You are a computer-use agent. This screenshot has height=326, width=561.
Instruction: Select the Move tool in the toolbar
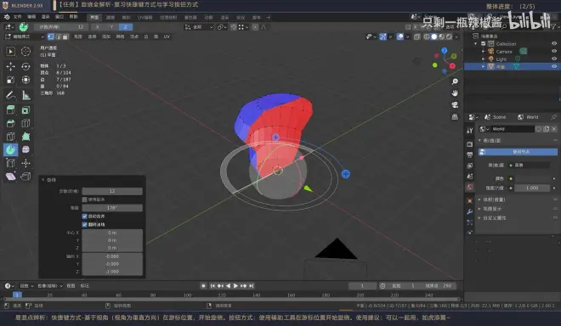[10, 66]
